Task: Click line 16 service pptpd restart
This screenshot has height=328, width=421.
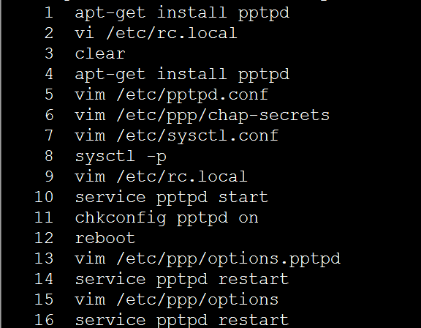Action: (182, 321)
